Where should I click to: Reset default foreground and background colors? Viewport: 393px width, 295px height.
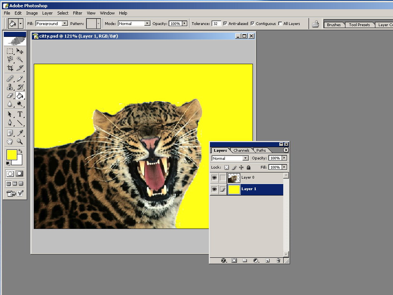pyautogui.click(x=8, y=164)
